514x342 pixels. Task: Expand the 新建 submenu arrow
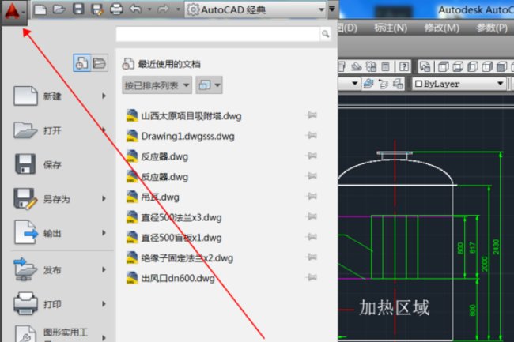[x=104, y=96]
